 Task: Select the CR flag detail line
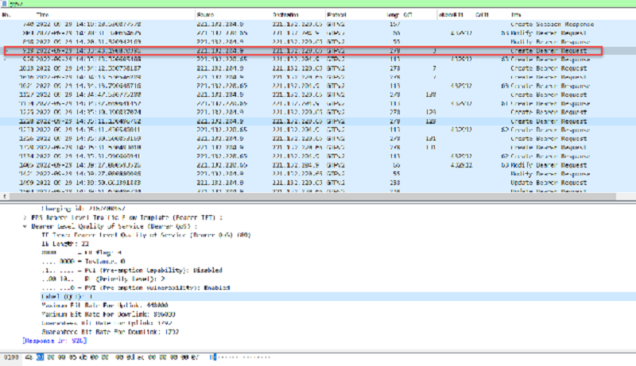coord(82,252)
